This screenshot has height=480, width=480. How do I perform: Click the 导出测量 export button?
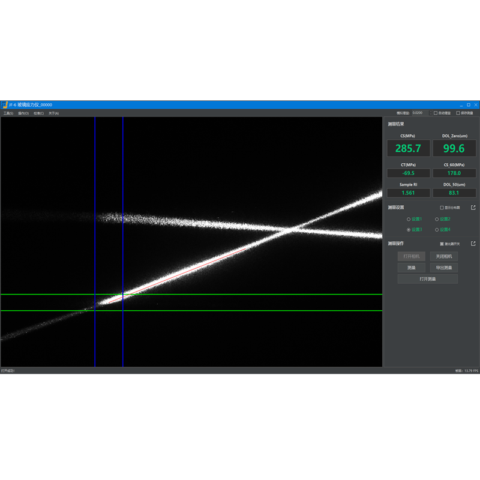pos(443,268)
